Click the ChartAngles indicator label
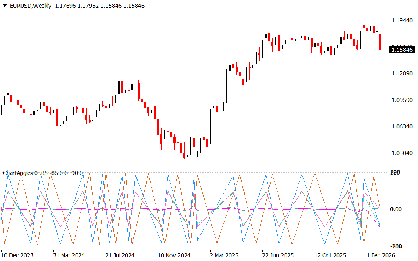This screenshot has width=418, height=261. click(x=19, y=173)
